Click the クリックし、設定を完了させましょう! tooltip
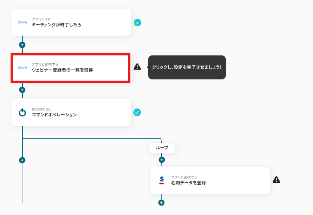Screen dimensions: 313x215 pyautogui.click(x=187, y=67)
